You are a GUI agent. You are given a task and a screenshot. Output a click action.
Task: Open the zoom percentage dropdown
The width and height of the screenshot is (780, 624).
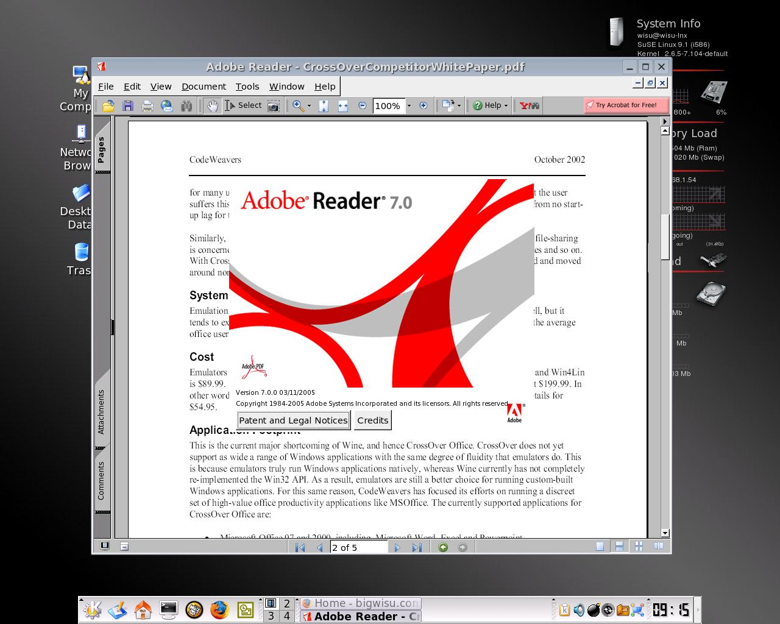[409, 106]
